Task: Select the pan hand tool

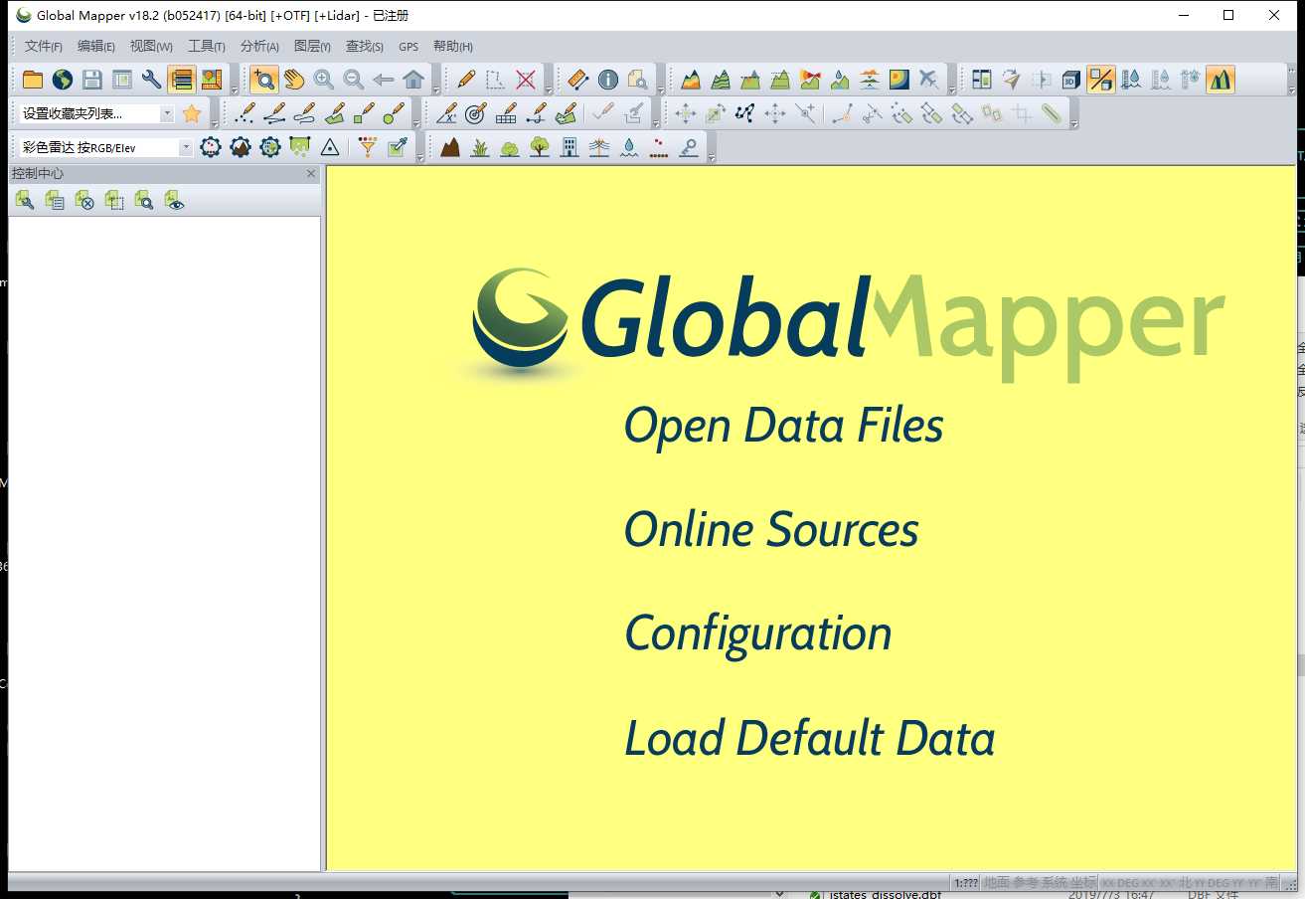Action: click(294, 80)
